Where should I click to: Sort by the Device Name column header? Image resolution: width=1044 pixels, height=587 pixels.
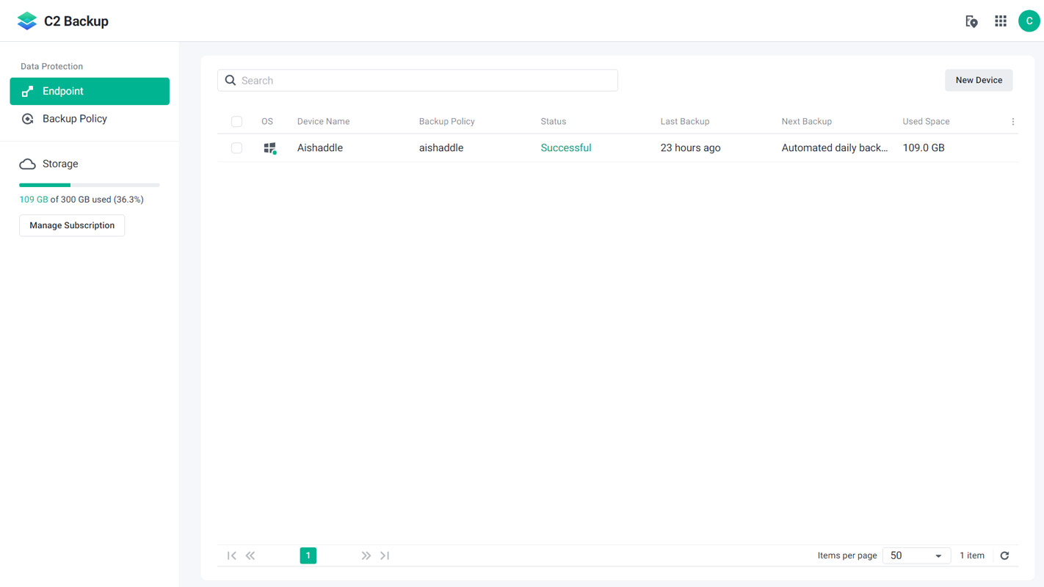(x=323, y=122)
